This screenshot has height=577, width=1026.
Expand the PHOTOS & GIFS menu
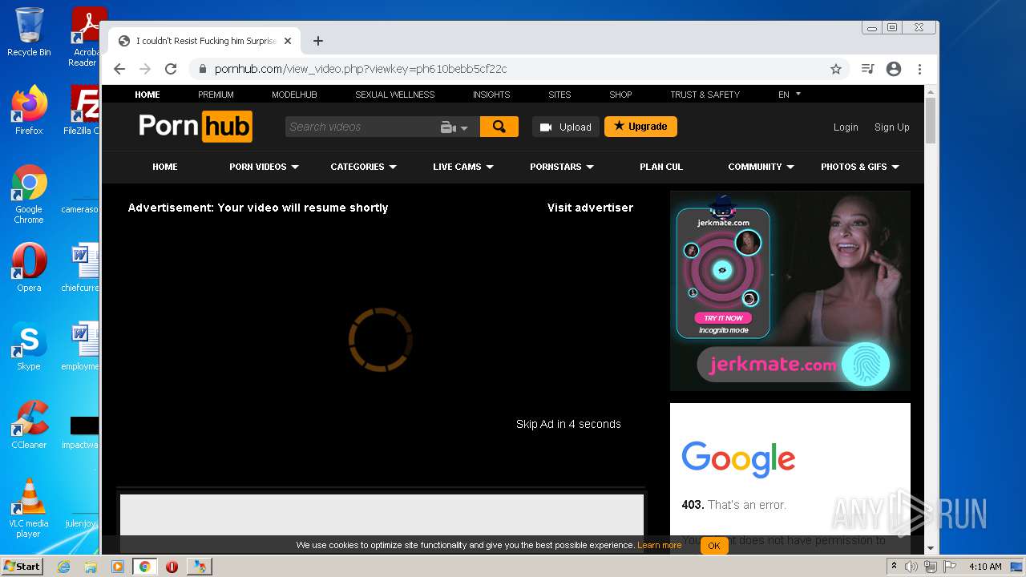[x=860, y=167]
